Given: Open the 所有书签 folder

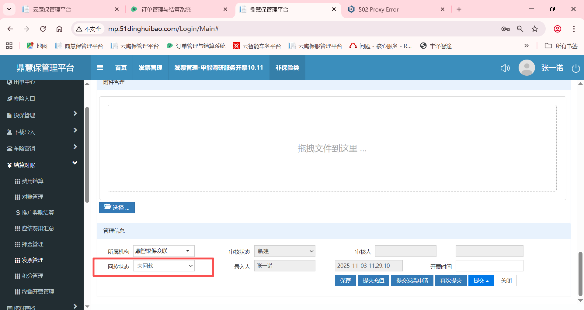Looking at the screenshot, I should click(561, 46).
